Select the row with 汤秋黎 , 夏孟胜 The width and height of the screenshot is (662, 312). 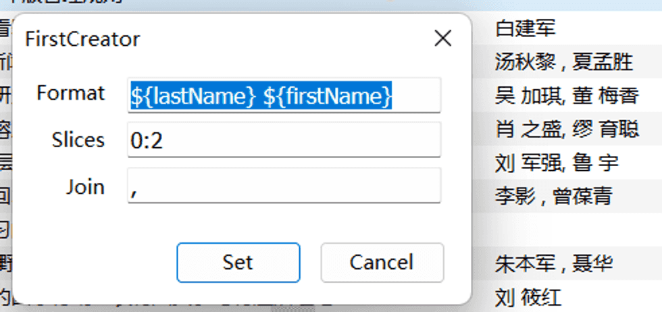(x=564, y=62)
